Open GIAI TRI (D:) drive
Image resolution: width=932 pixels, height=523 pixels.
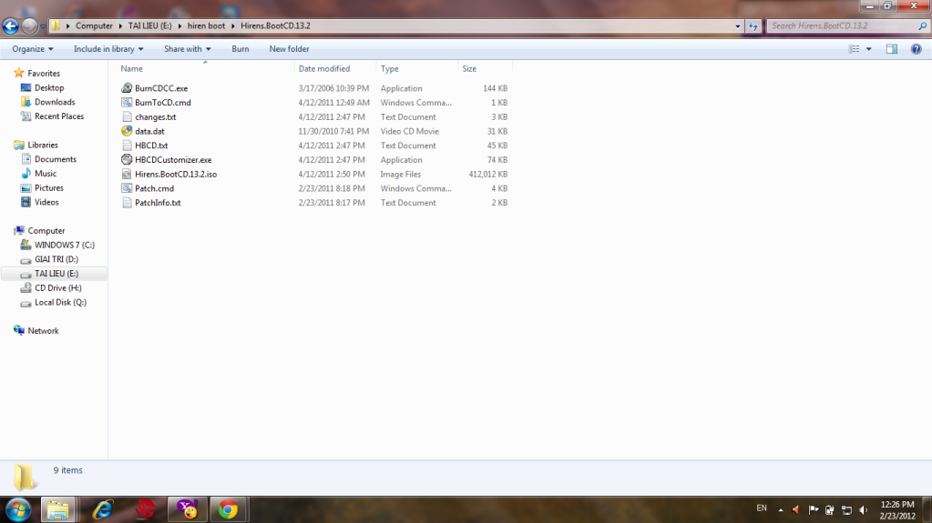click(x=56, y=259)
